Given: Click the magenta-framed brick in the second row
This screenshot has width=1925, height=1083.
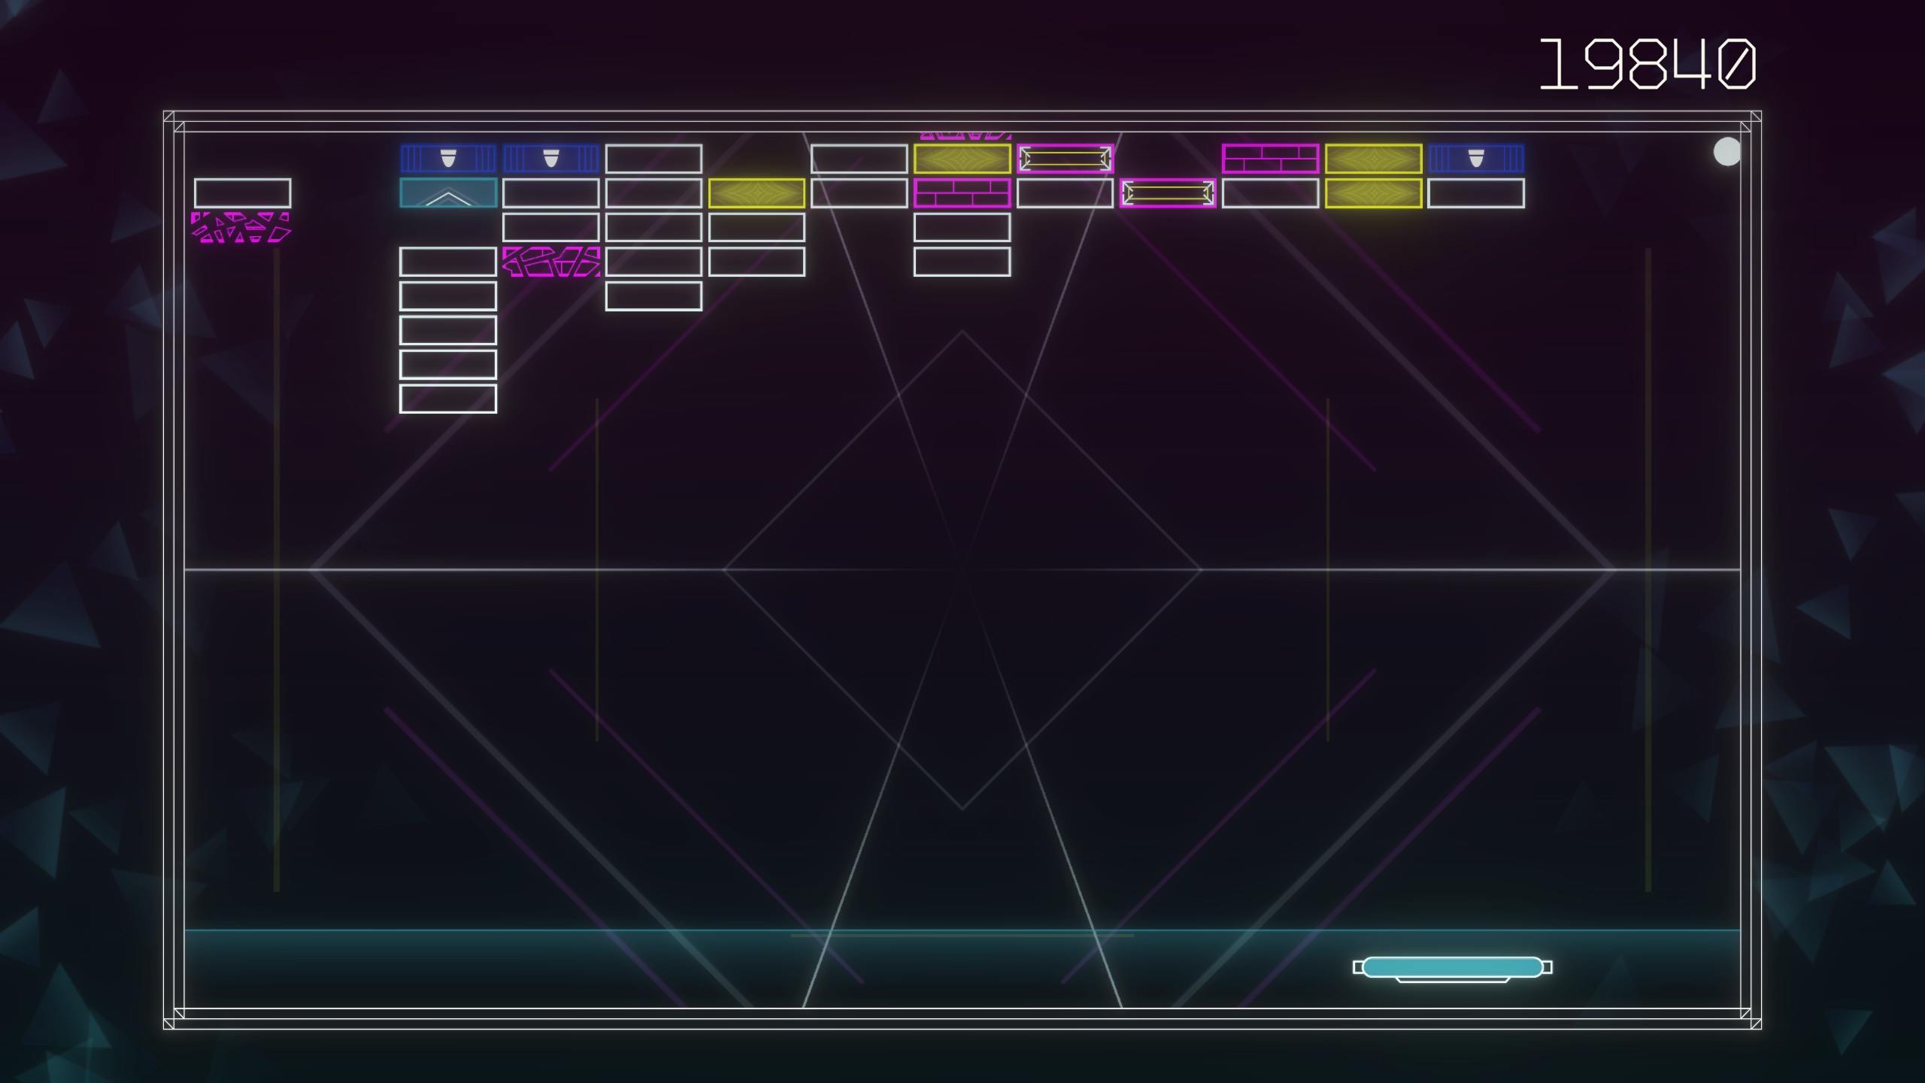Looking at the screenshot, I should coord(1167,193).
